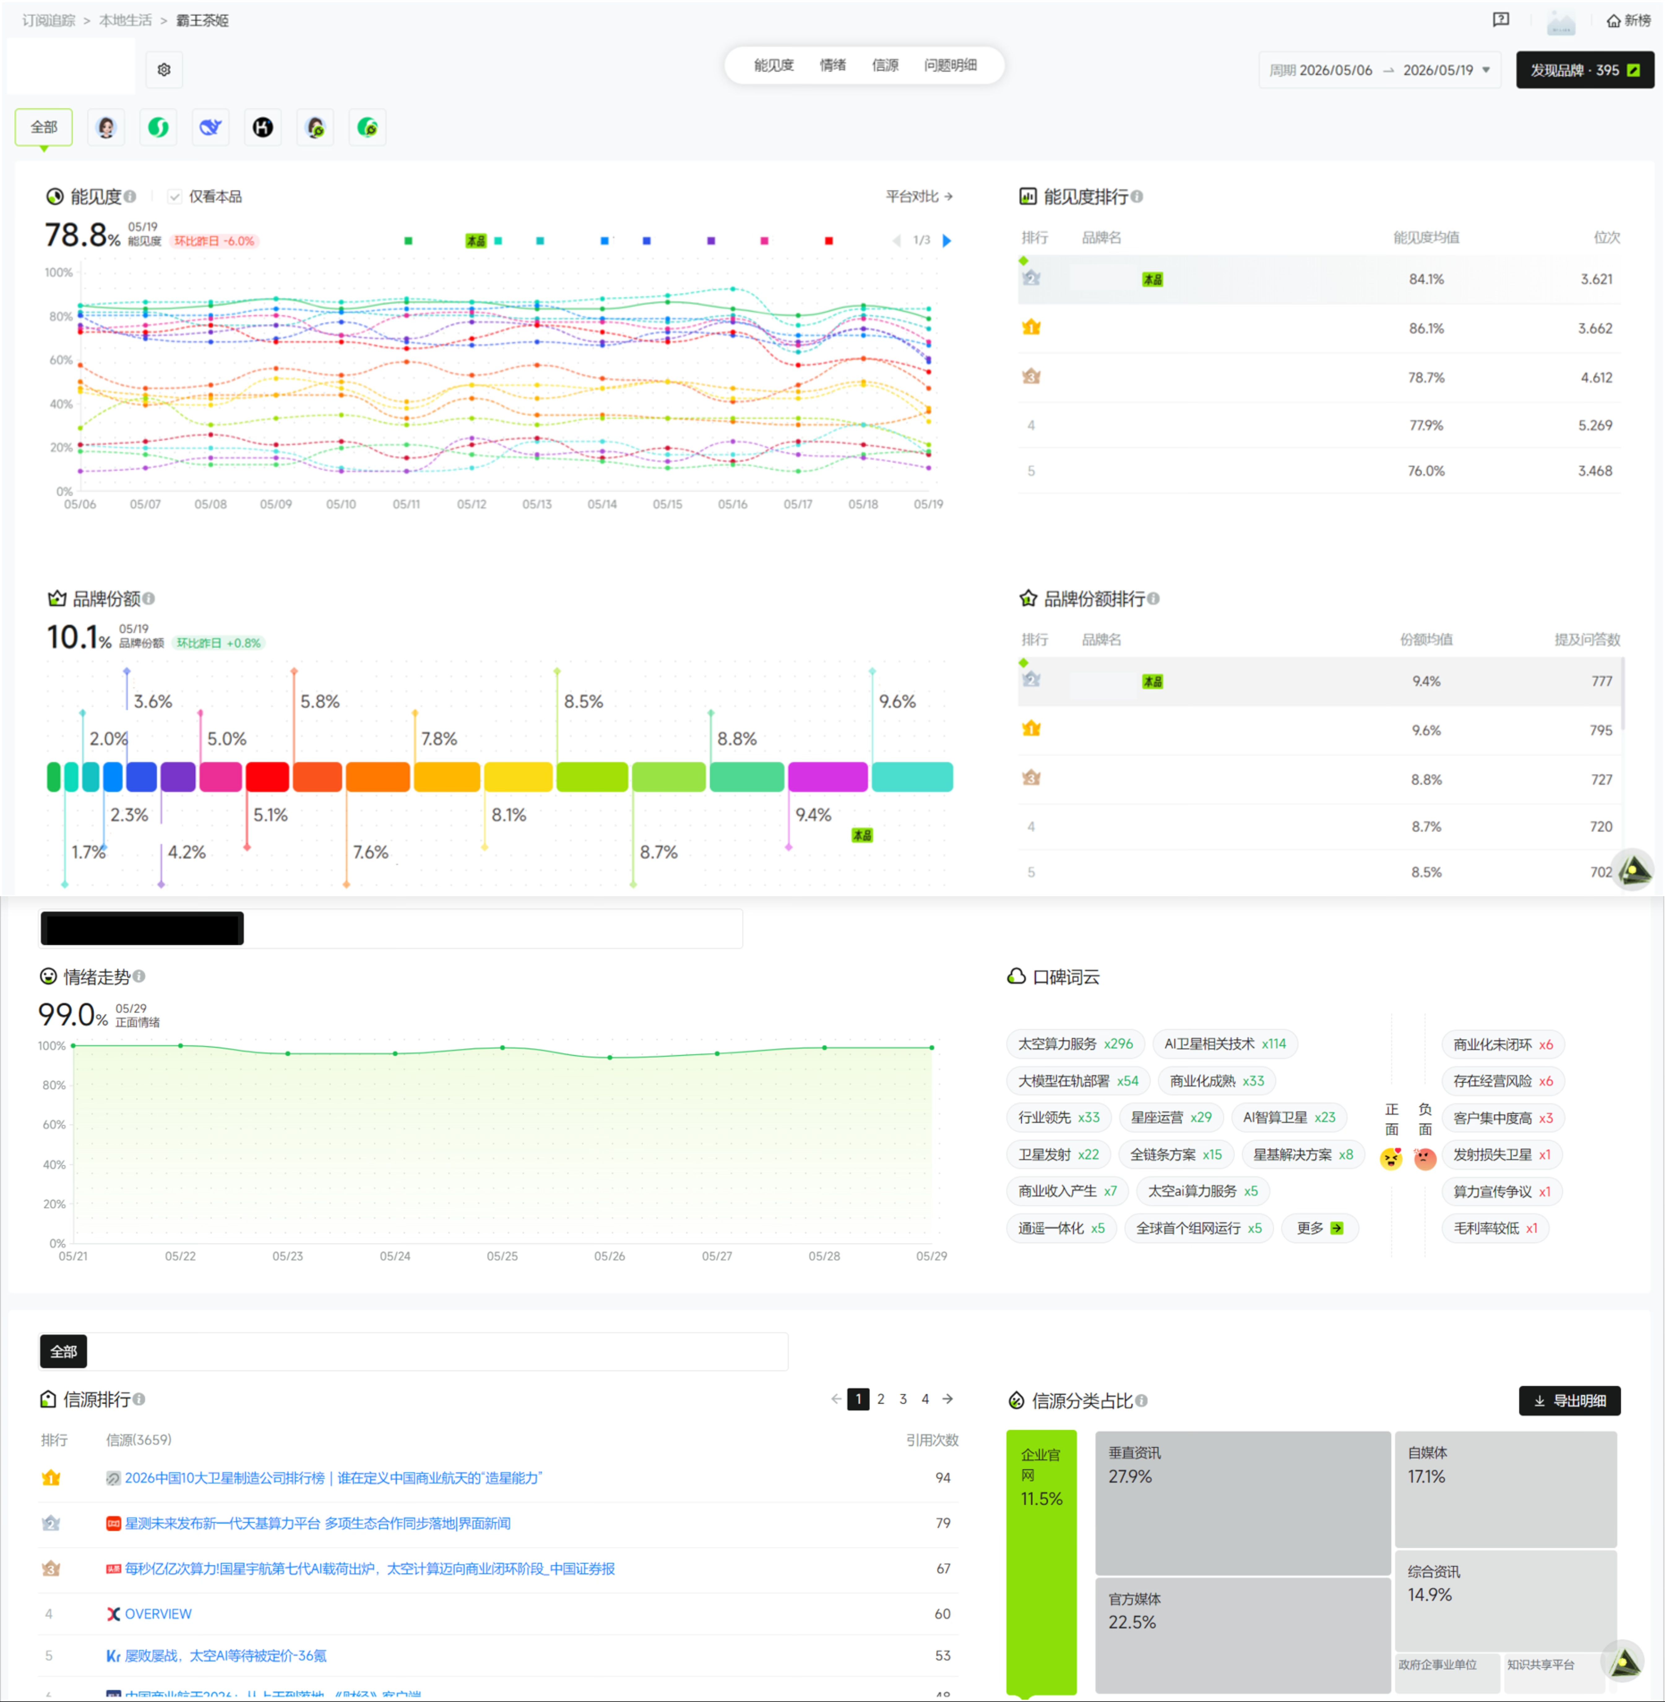Filter by the blue whale platform icon
This screenshot has width=1665, height=1702.
[211, 128]
